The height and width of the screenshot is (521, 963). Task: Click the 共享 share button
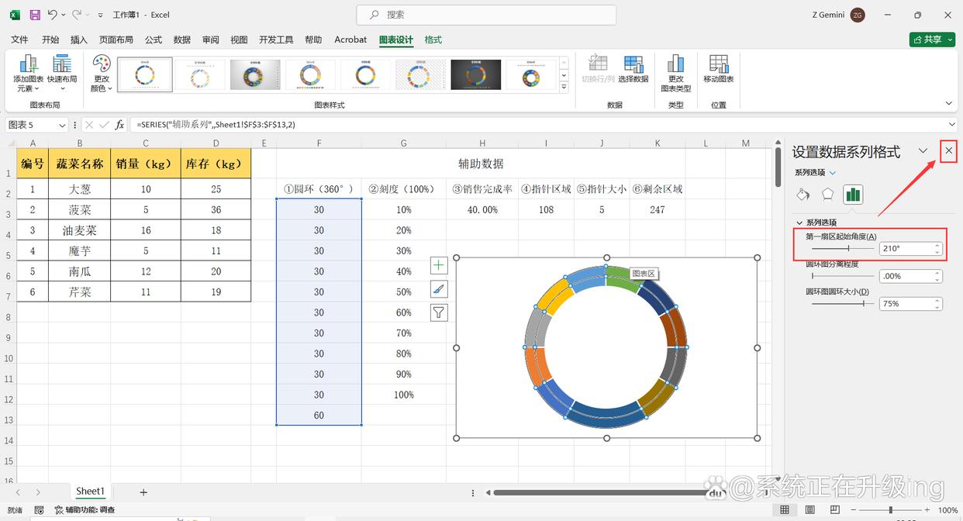932,39
